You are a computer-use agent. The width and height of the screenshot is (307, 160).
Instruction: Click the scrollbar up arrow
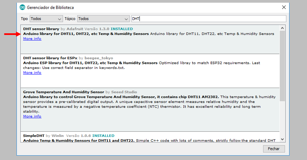click(282, 28)
